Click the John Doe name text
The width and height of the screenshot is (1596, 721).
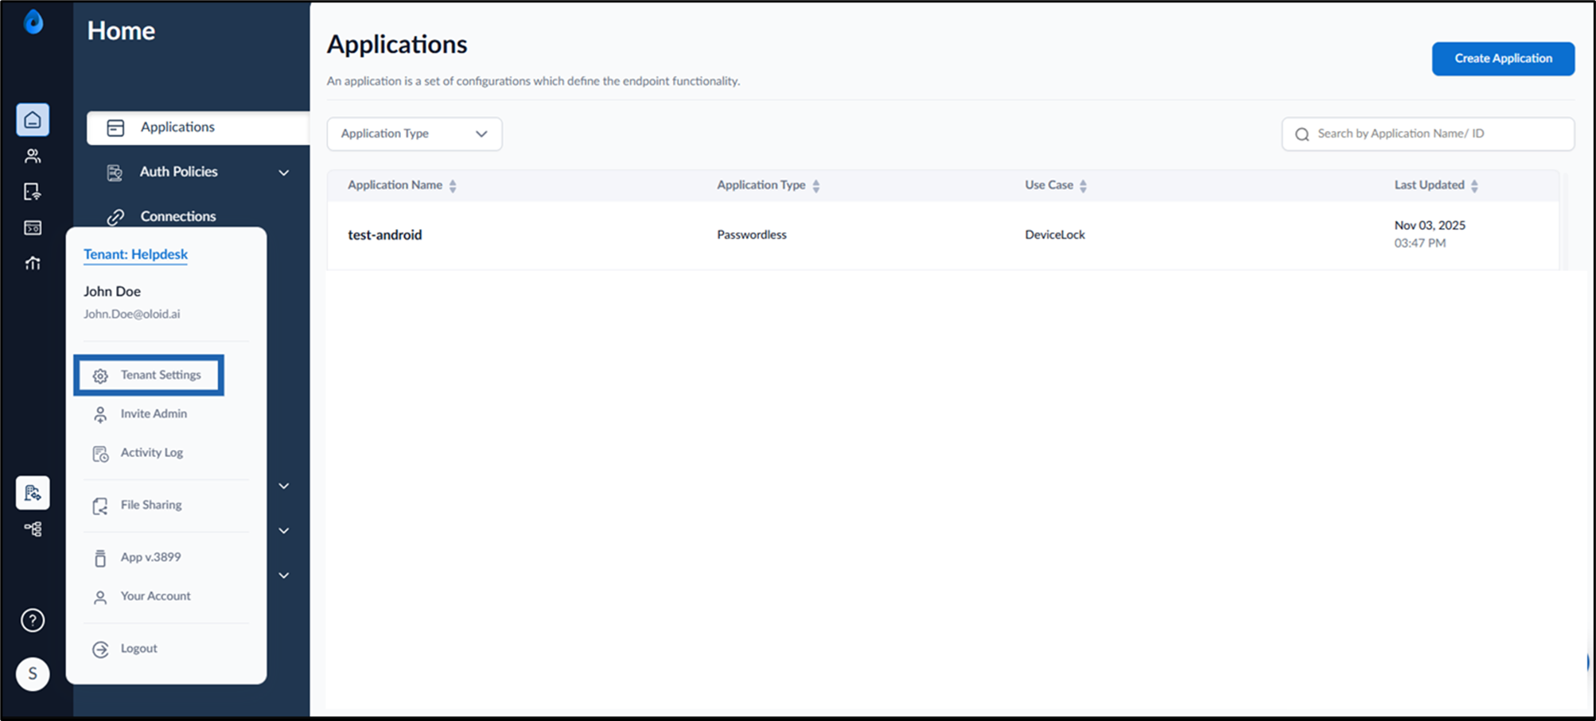click(112, 292)
